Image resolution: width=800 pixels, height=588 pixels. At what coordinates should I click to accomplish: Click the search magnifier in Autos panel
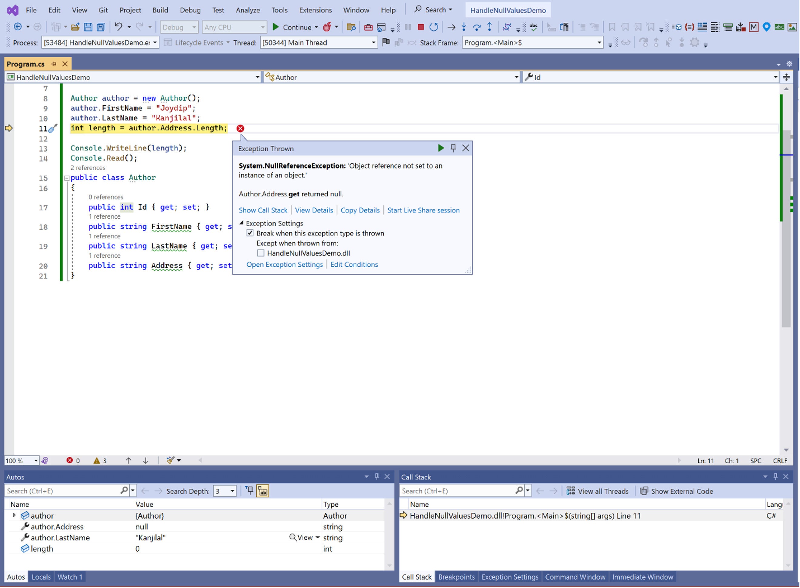124,491
